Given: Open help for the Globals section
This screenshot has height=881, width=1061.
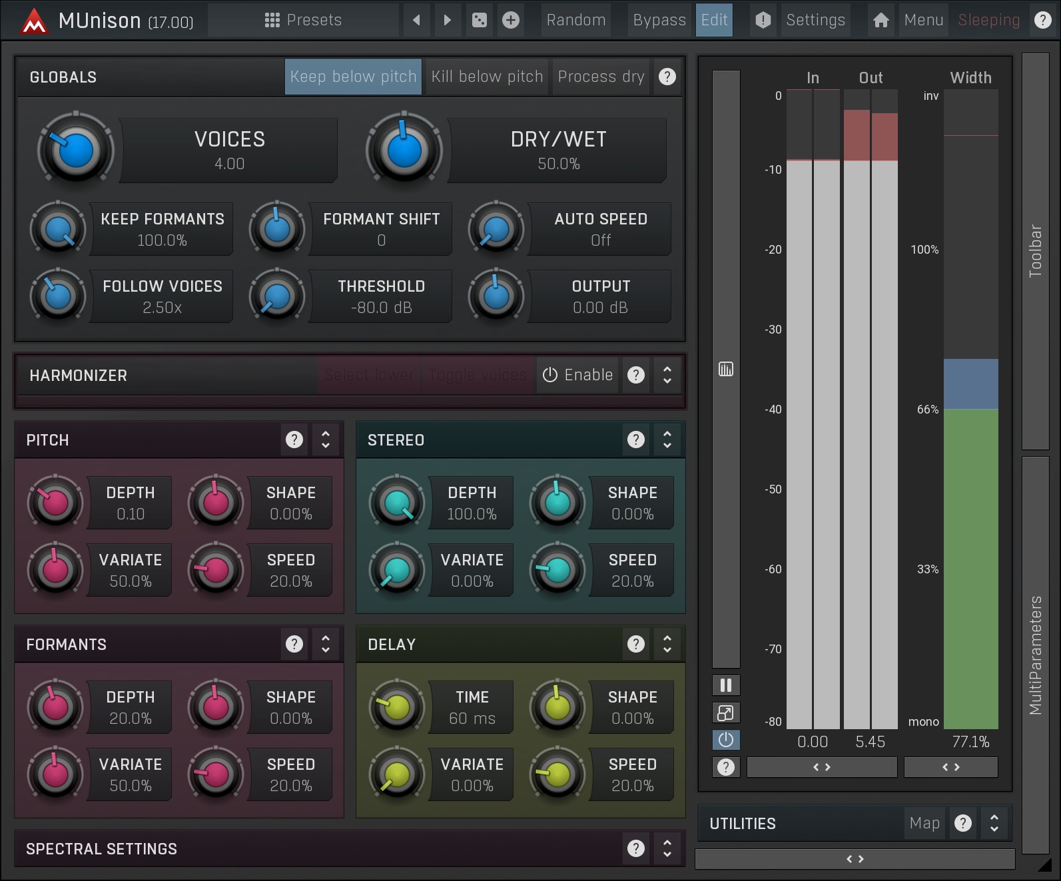Looking at the screenshot, I should (667, 77).
